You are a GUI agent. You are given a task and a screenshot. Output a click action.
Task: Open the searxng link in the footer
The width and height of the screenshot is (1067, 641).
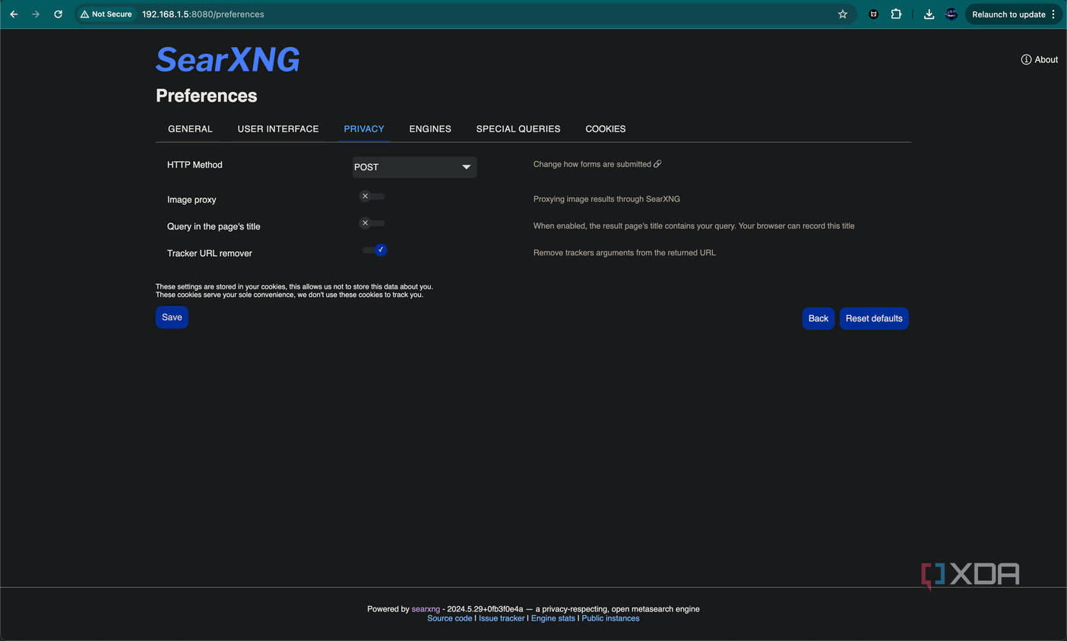tap(426, 609)
